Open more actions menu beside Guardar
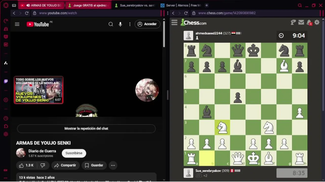The height and width of the screenshot is (182, 325). point(113,165)
